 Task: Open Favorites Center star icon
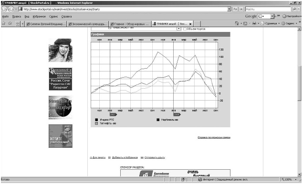pos(4,23)
